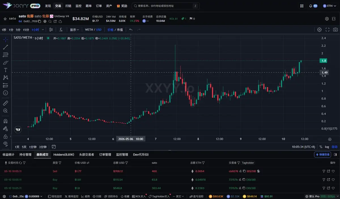Switch to the 收益统计 tab
The image size is (340, 199).
[8, 154]
